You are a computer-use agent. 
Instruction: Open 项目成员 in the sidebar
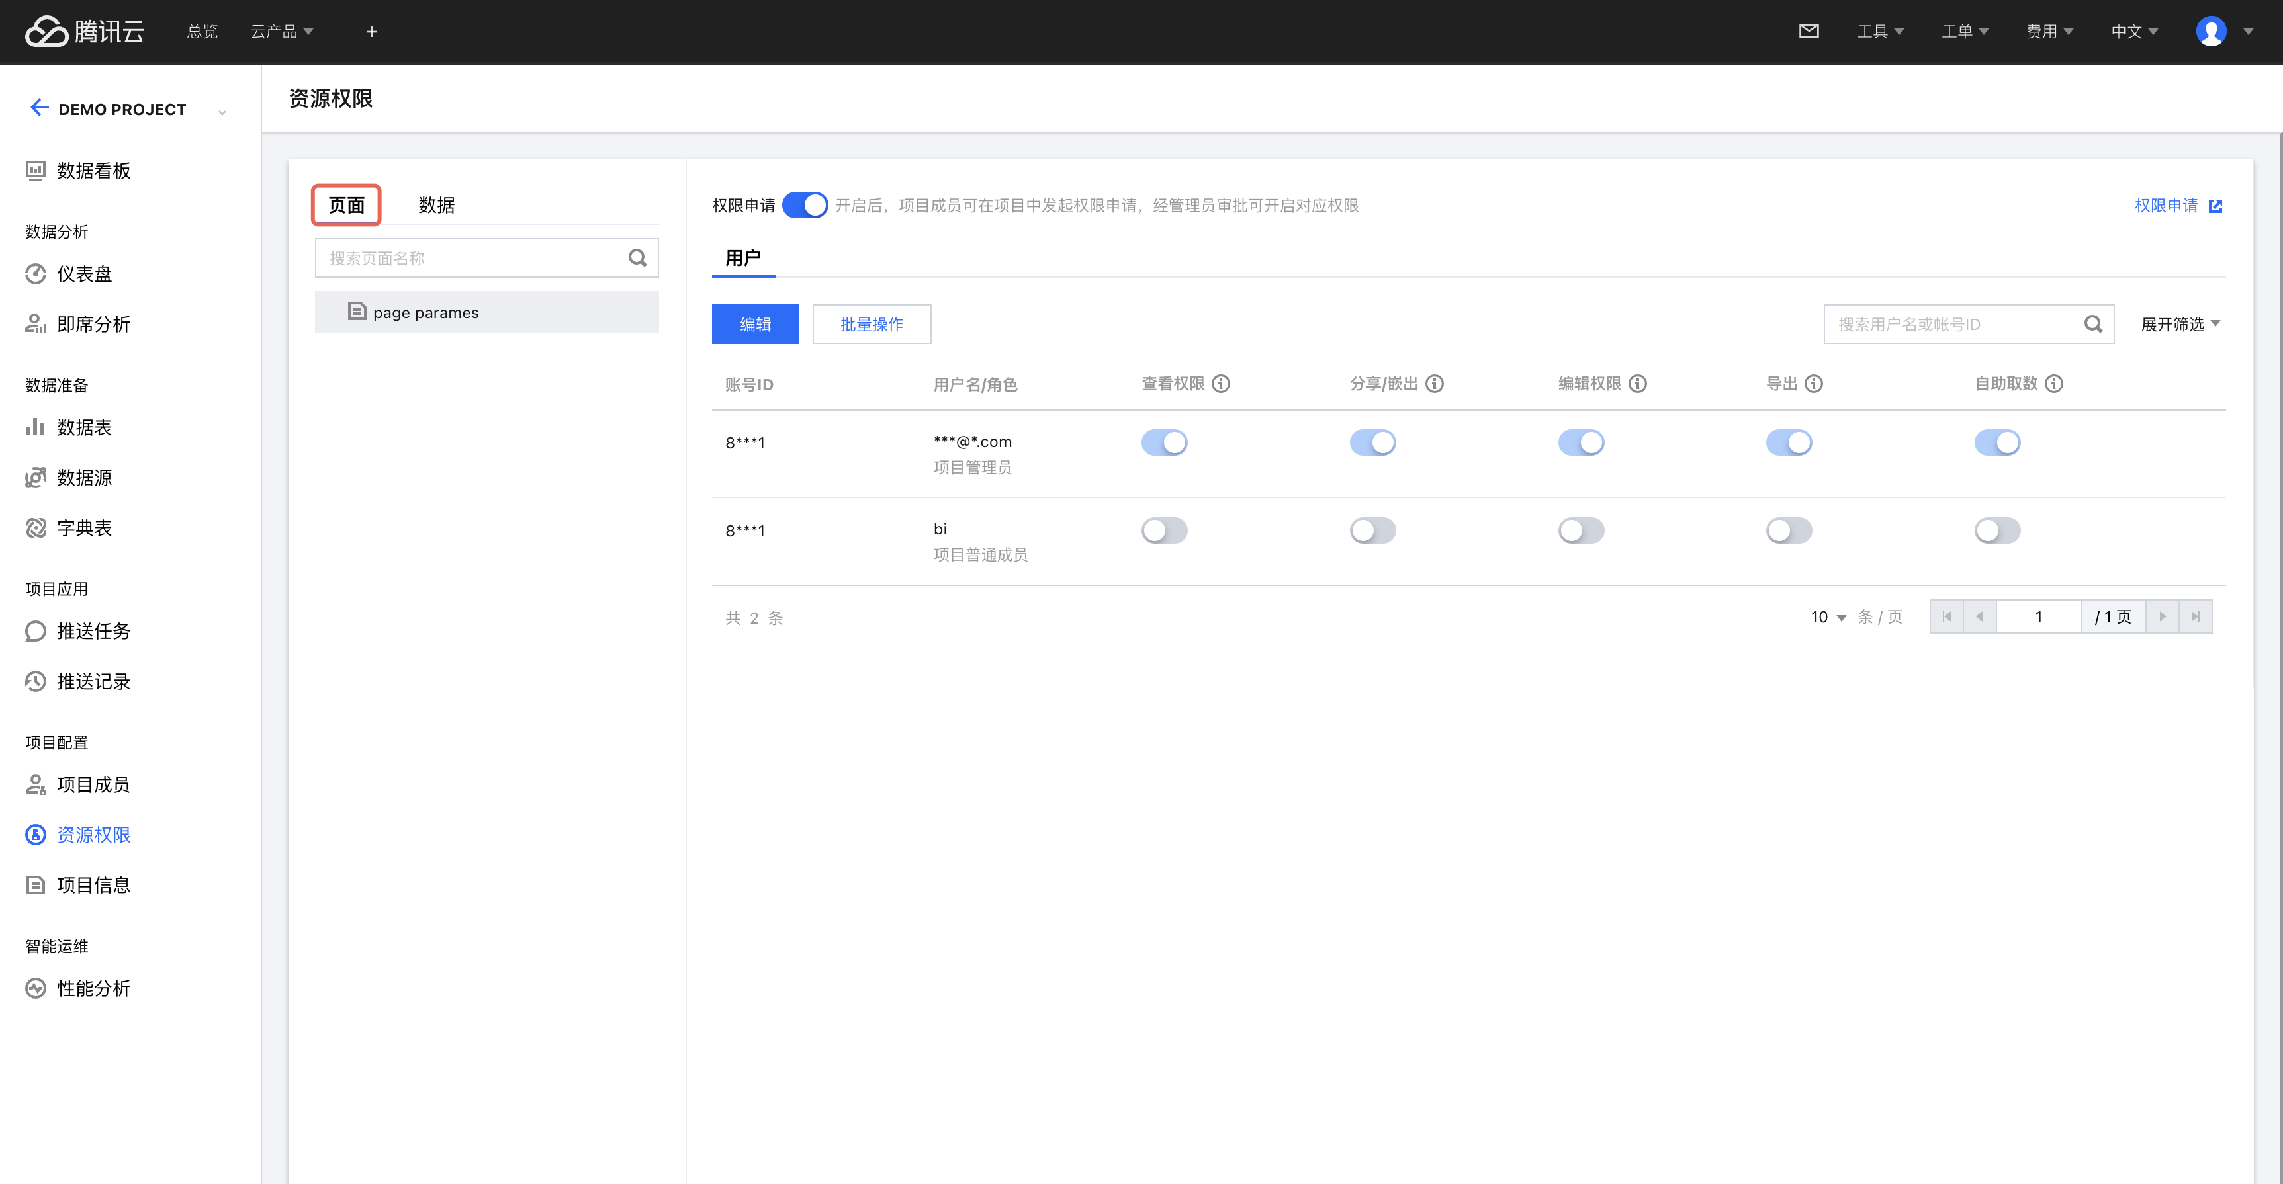point(93,784)
